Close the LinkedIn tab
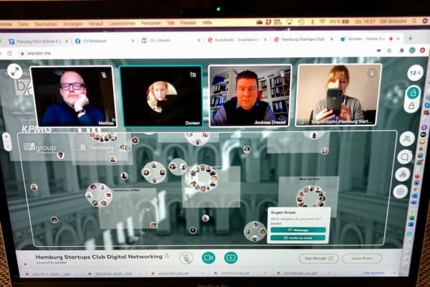The height and width of the screenshot is (287, 430). (199, 40)
